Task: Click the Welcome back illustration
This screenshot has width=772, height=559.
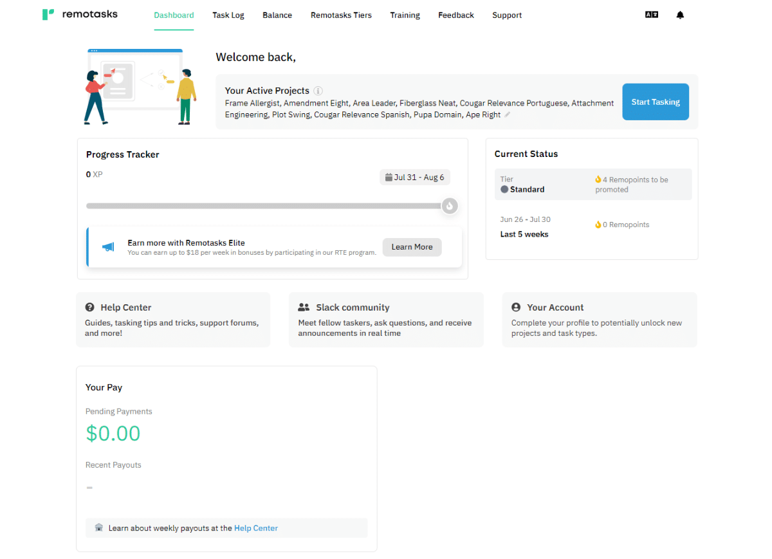Action: click(140, 87)
